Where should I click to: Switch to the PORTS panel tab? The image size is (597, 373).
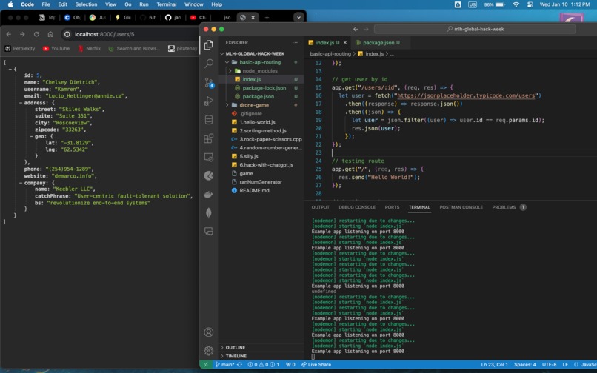point(392,207)
